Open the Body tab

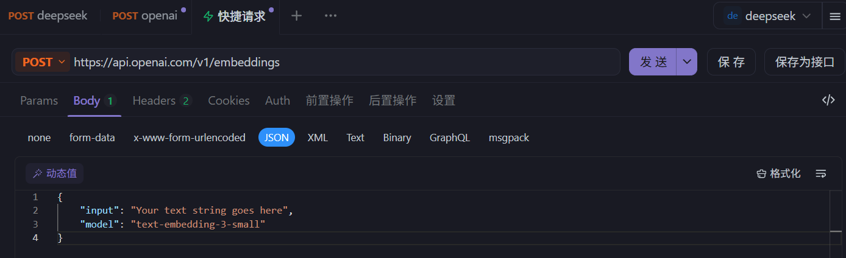click(x=94, y=100)
